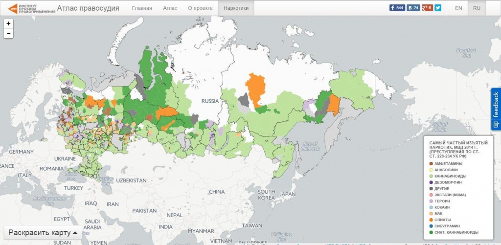This screenshot has width=501, height=245.
Task: Open the Главная menu item
Action: 142,8
